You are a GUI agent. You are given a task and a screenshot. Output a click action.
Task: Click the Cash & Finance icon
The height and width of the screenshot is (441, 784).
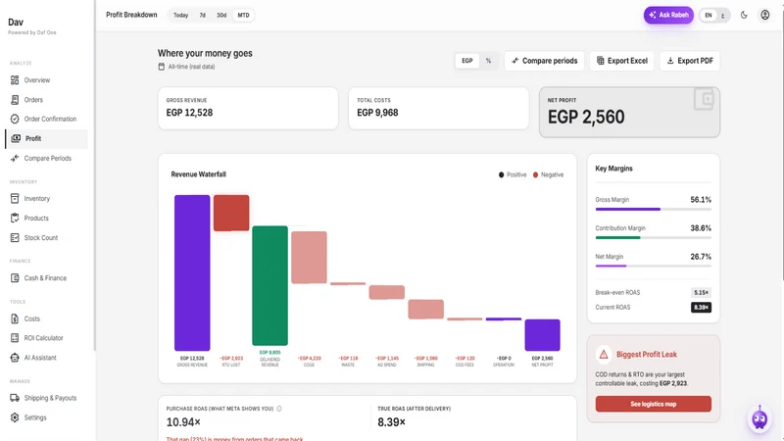click(x=15, y=278)
